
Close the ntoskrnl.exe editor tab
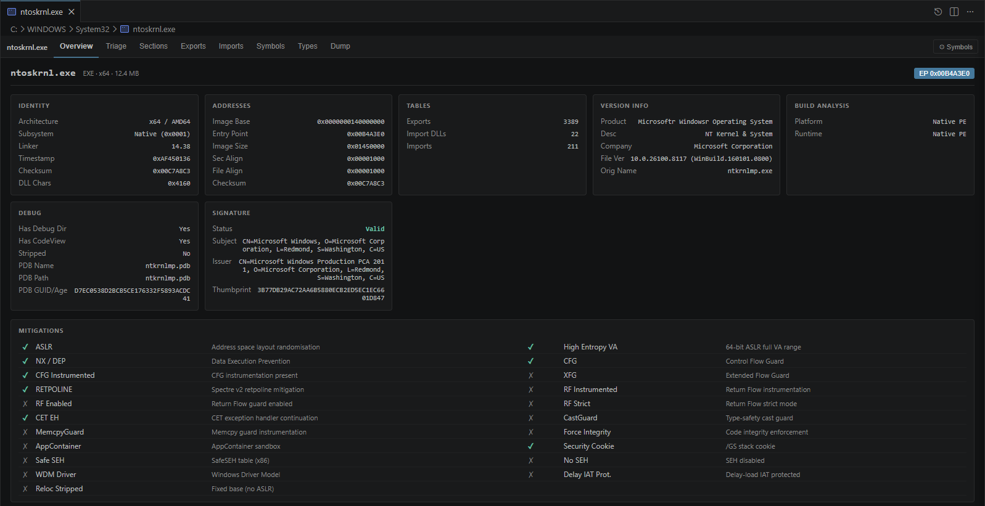[x=72, y=12]
